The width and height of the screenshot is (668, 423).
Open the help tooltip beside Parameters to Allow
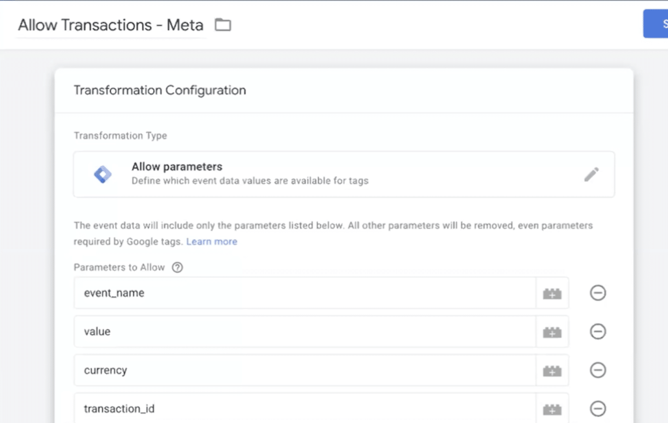177,267
